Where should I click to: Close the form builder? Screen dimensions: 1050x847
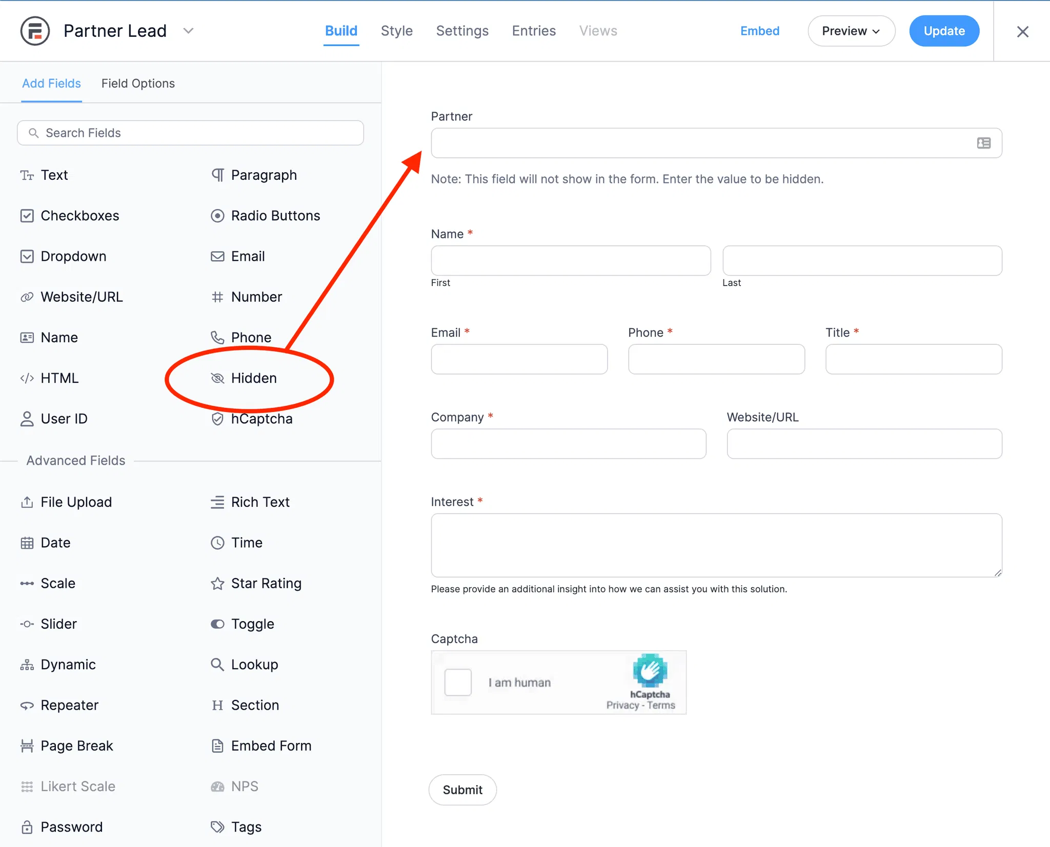point(1023,32)
